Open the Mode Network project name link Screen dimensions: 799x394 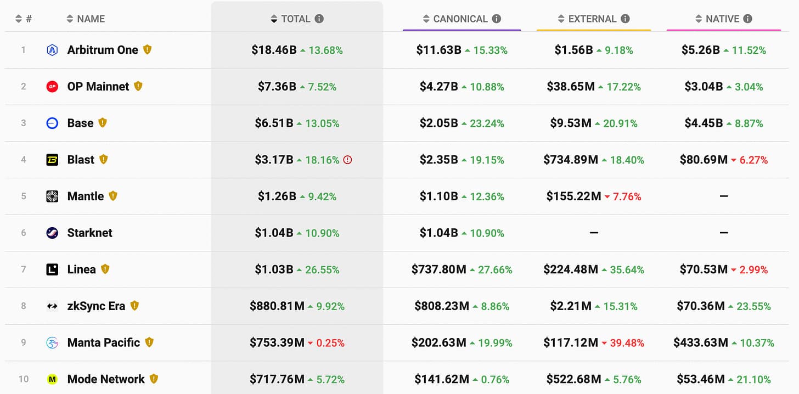point(106,379)
